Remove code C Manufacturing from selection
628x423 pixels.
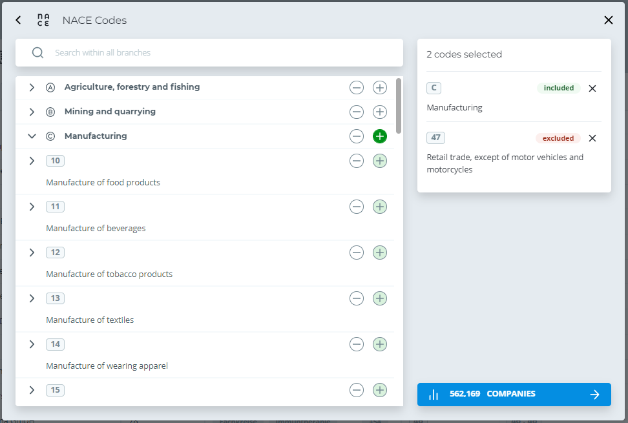[592, 88]
